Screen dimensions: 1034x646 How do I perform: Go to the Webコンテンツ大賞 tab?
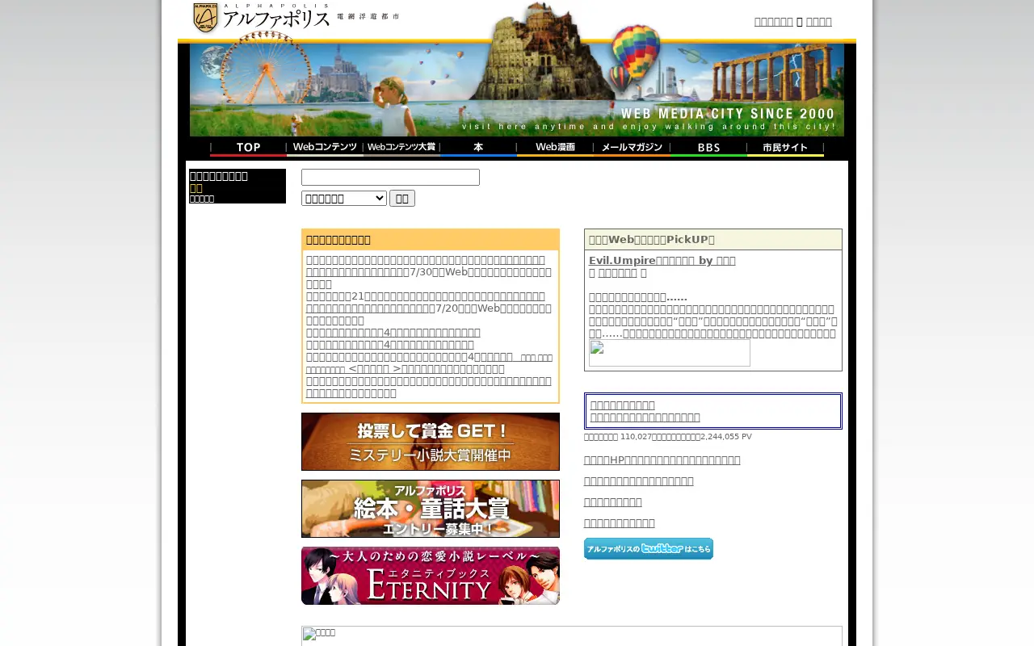tap(401, 148)
